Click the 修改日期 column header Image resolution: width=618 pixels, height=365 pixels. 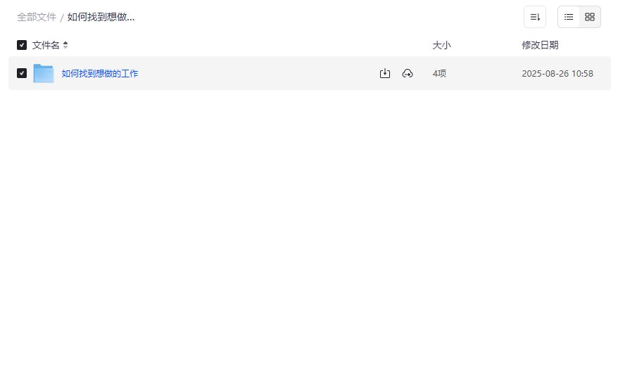540,45
